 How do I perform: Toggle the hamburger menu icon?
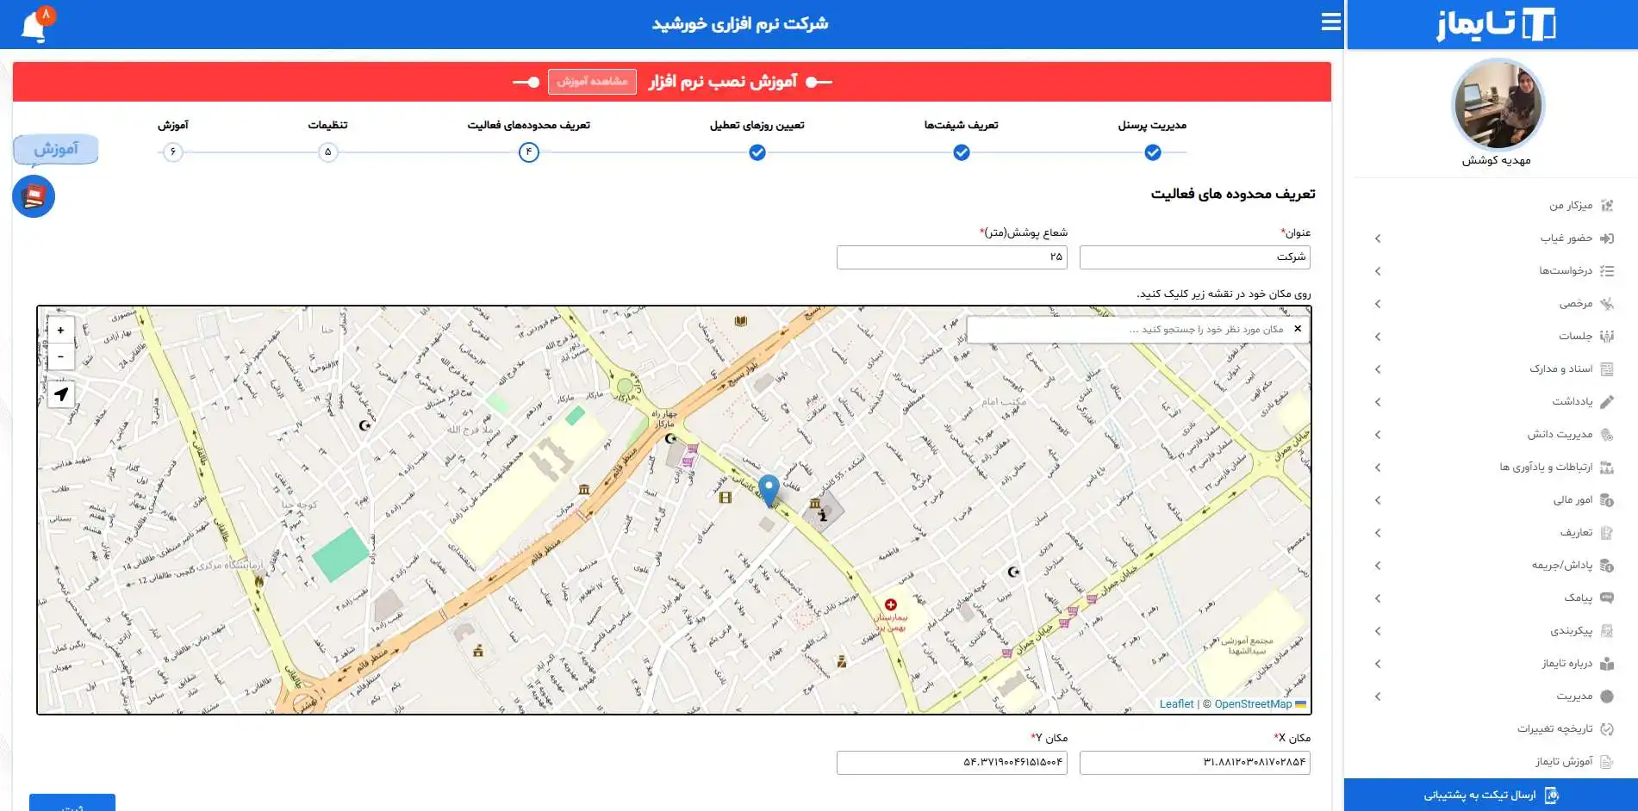point(1330,22)
